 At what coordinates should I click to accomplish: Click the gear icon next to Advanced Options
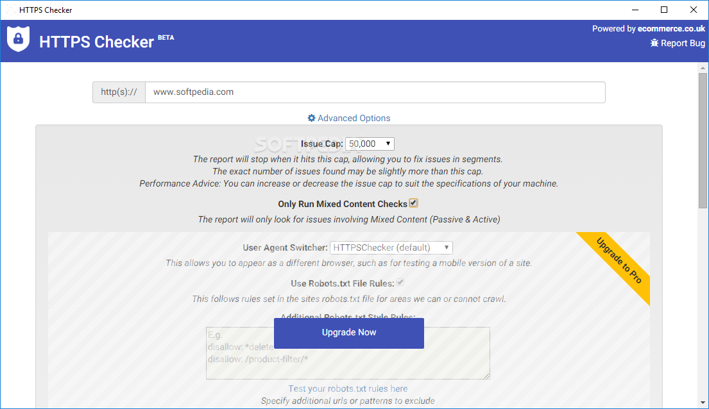pos(312,118)
